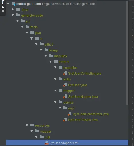Select SysUserService.java in the tree

(x=83, y=120)
